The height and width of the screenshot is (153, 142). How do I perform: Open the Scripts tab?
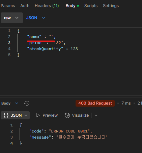(91, 6)
